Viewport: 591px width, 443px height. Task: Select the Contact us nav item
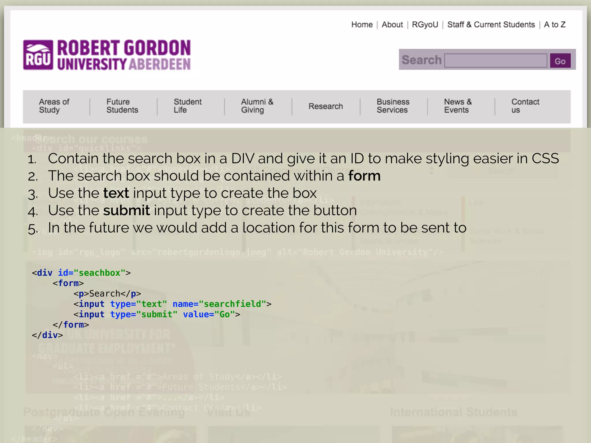click(x=525, y=106)
